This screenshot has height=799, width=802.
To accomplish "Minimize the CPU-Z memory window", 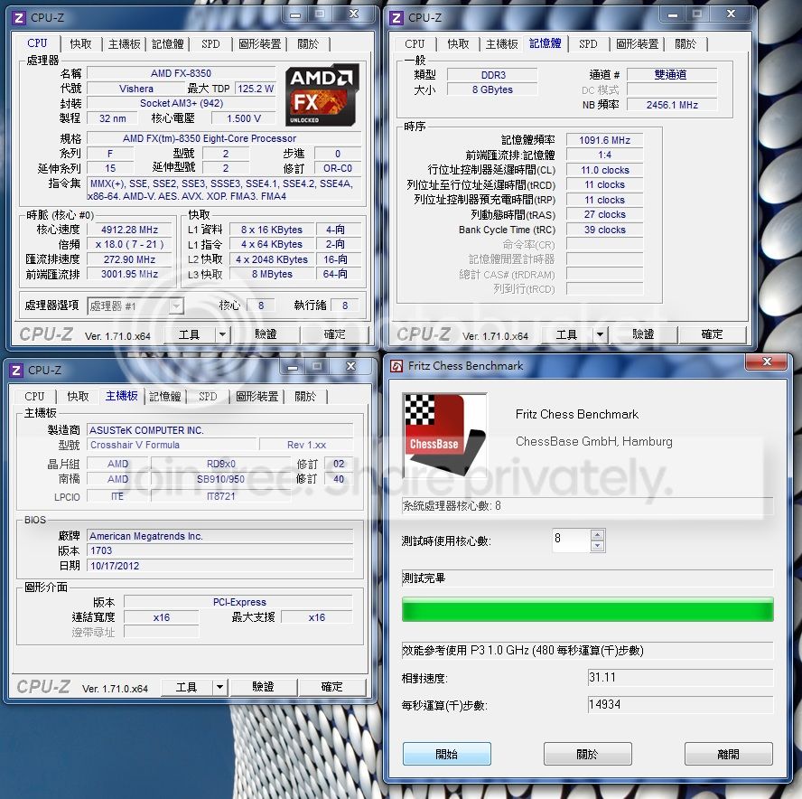I will [673, 14].
